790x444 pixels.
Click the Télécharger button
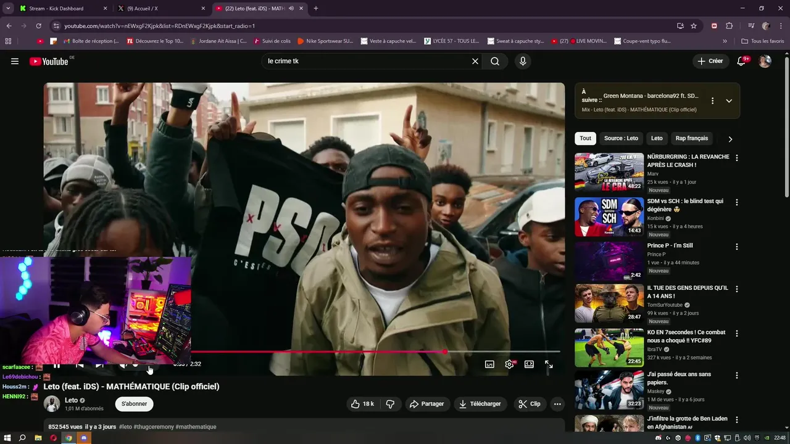coord(480,404)
